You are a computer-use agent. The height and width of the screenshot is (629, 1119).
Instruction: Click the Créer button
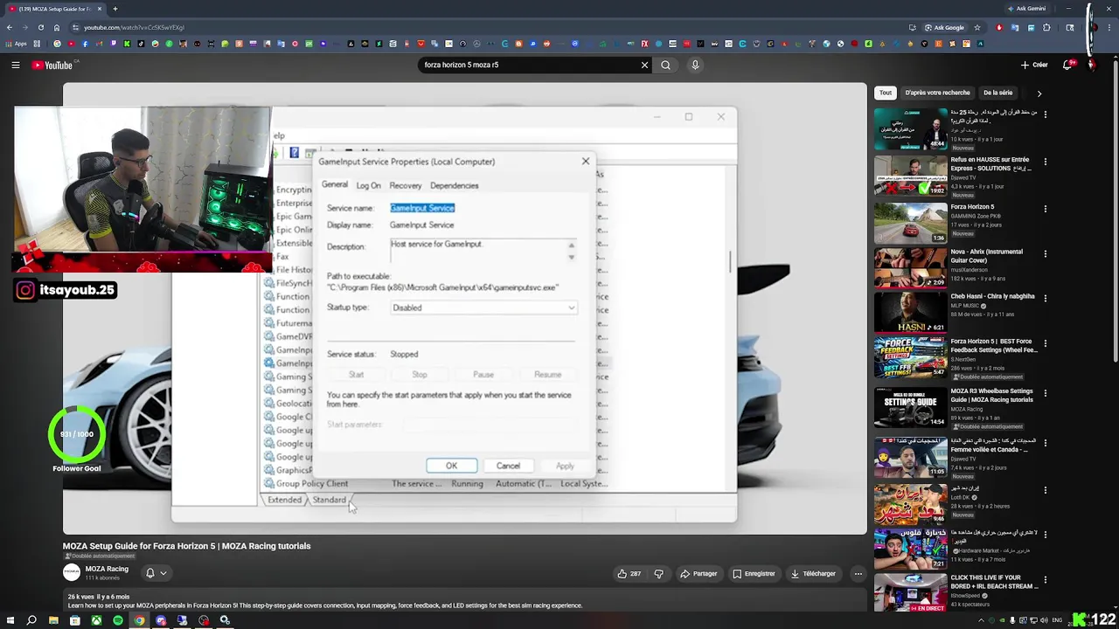pyautogui.click(x=1034, y=65)
